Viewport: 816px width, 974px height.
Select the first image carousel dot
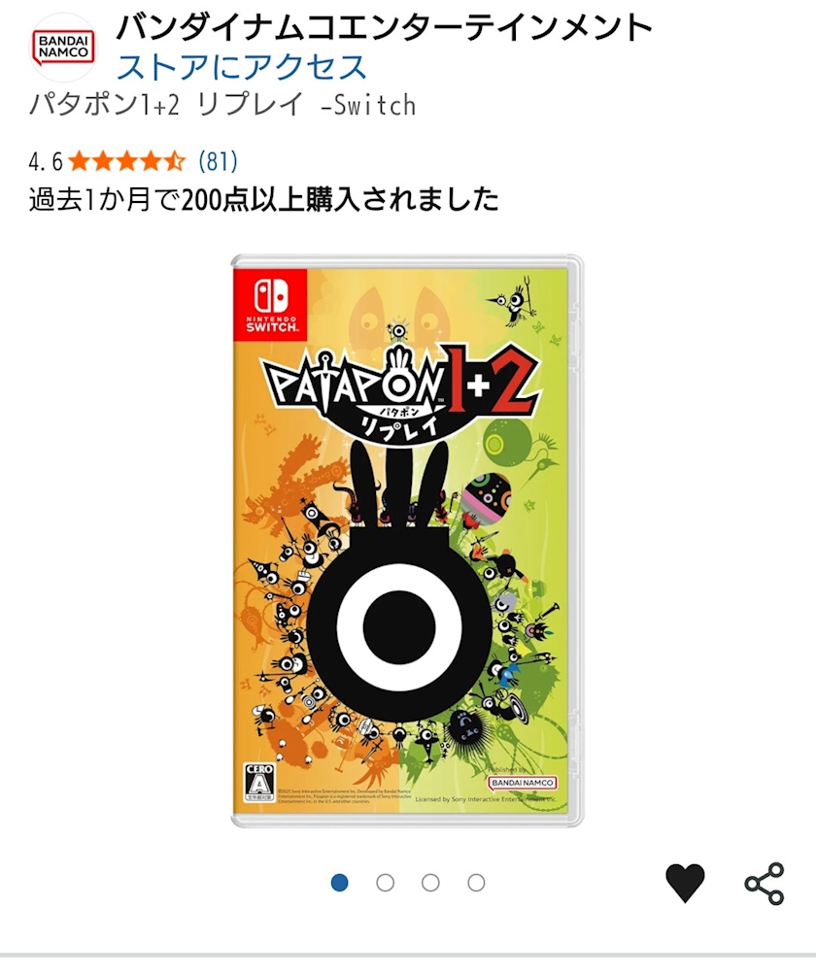pyautogui.click(x=339, y=883)
